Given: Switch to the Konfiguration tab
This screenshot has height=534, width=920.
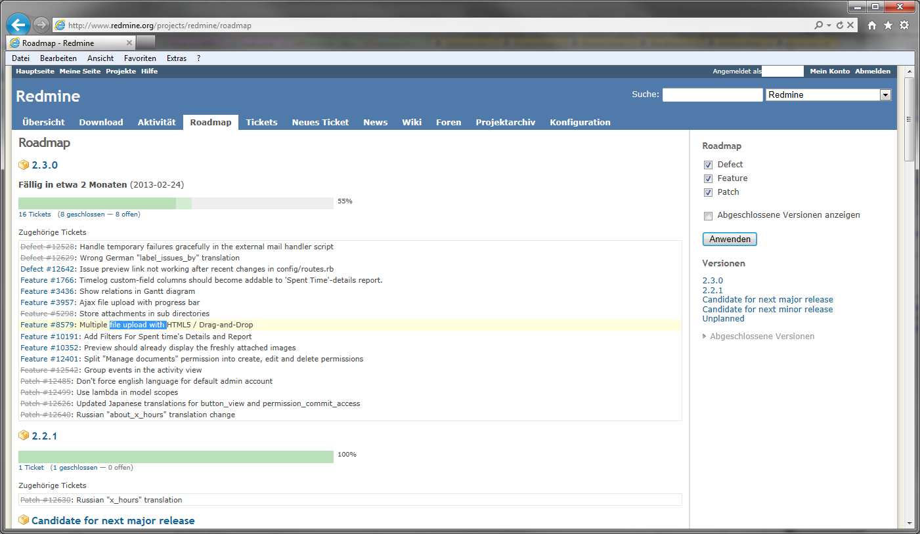Looking at the screenshot, I should click(580, 122).
